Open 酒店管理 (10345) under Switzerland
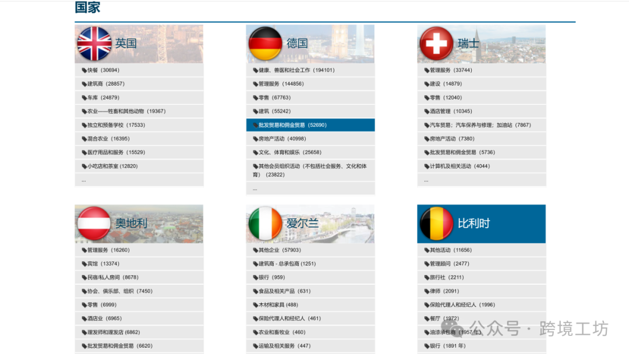 coord(451,111)
